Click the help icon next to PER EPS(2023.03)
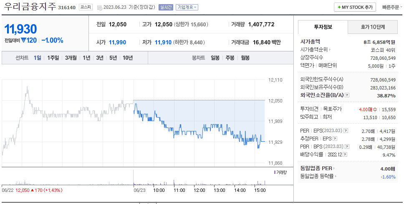This screenshot has width=404, height=204. pyautogui.click(x=346, y=131)
